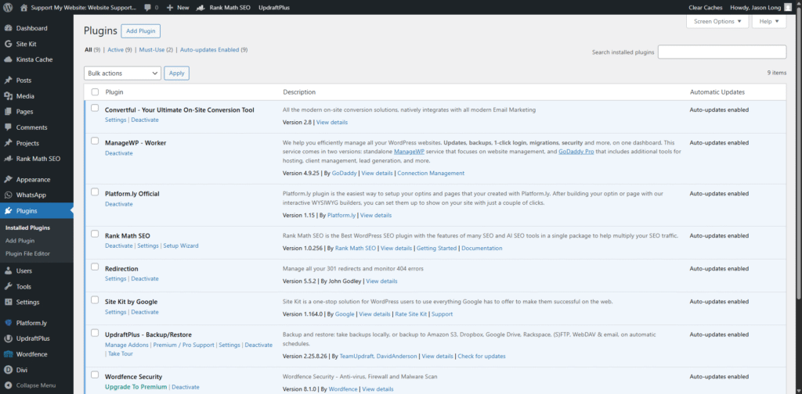Open the Settings icon in sidebar
This screenshot has width=802, height=394.
tap(8, 302)
